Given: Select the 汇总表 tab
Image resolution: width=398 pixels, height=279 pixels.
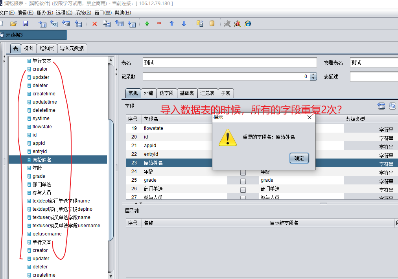Looking at the screenshot, I should pos(207,93).
